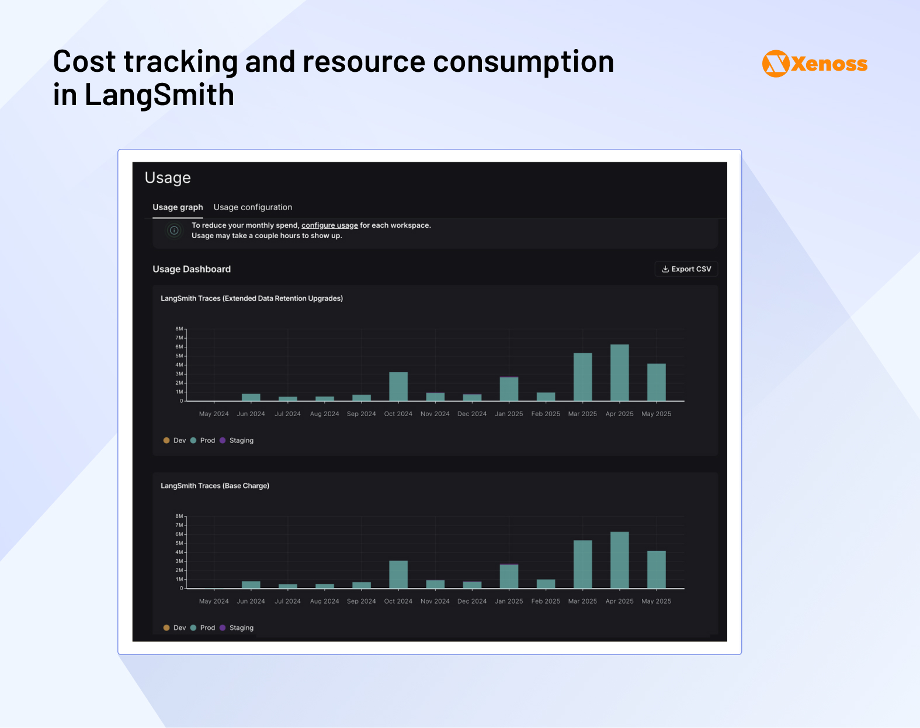Switch to Usage configuration tab

pyautogui.click(x=252, y=207)
